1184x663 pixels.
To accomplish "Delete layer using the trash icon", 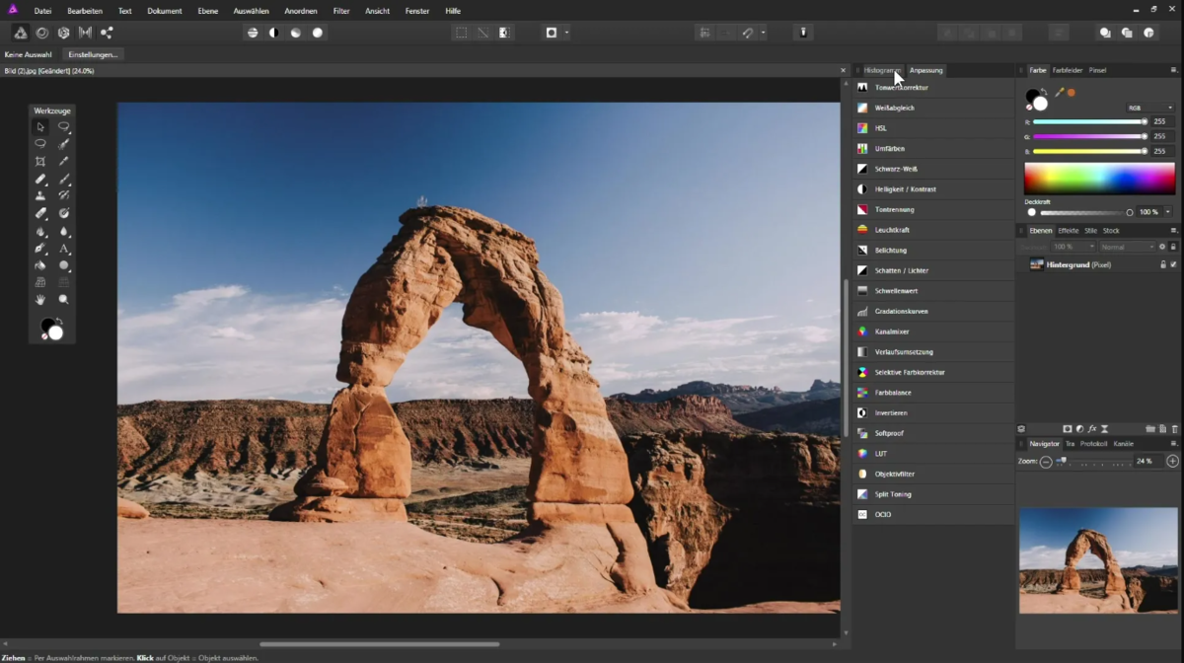I will [x=1174, y=429].
